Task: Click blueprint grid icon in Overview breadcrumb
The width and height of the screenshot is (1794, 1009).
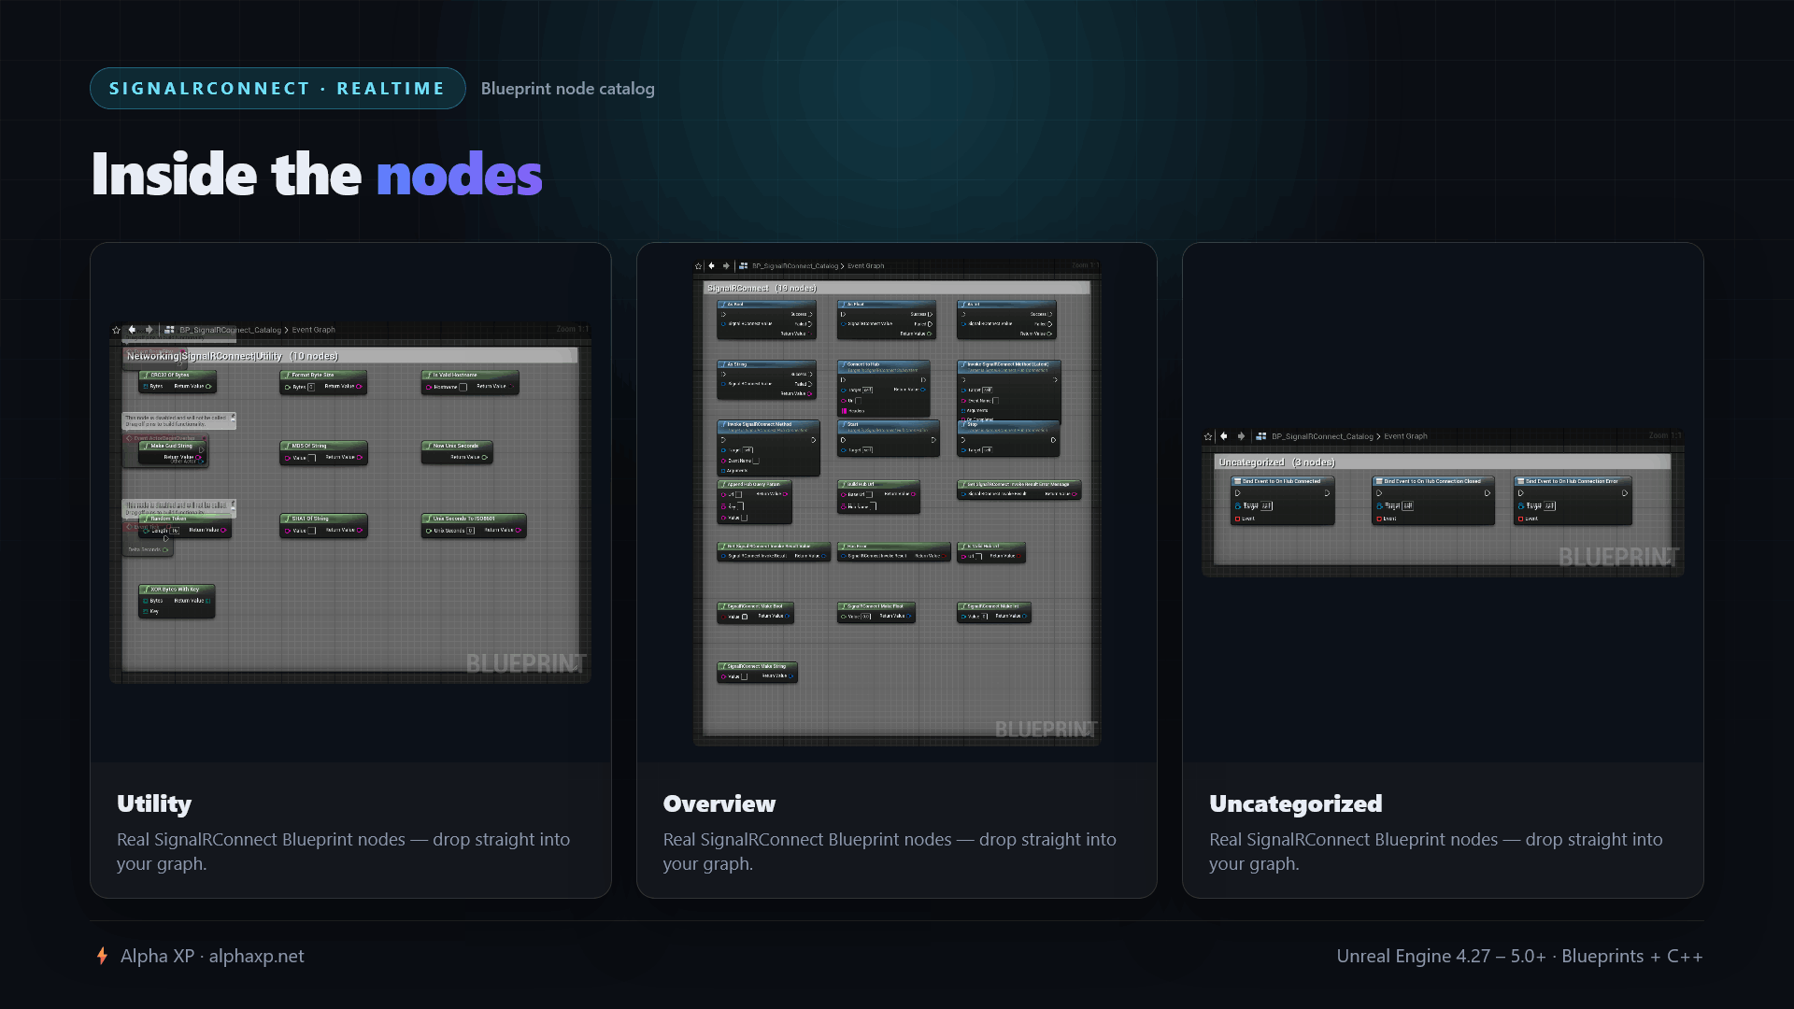Action: (743, 266)
